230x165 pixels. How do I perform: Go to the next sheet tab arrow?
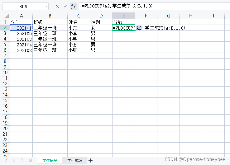click(22, 160)
